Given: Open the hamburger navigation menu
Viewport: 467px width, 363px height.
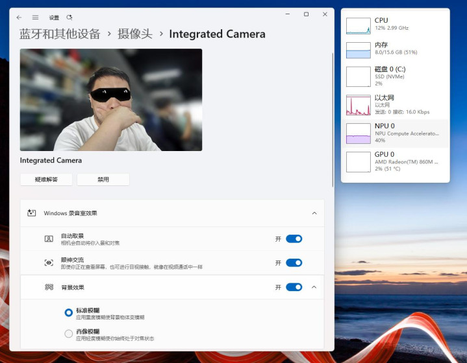Looking at the screenshot, I should click(35, 18).
